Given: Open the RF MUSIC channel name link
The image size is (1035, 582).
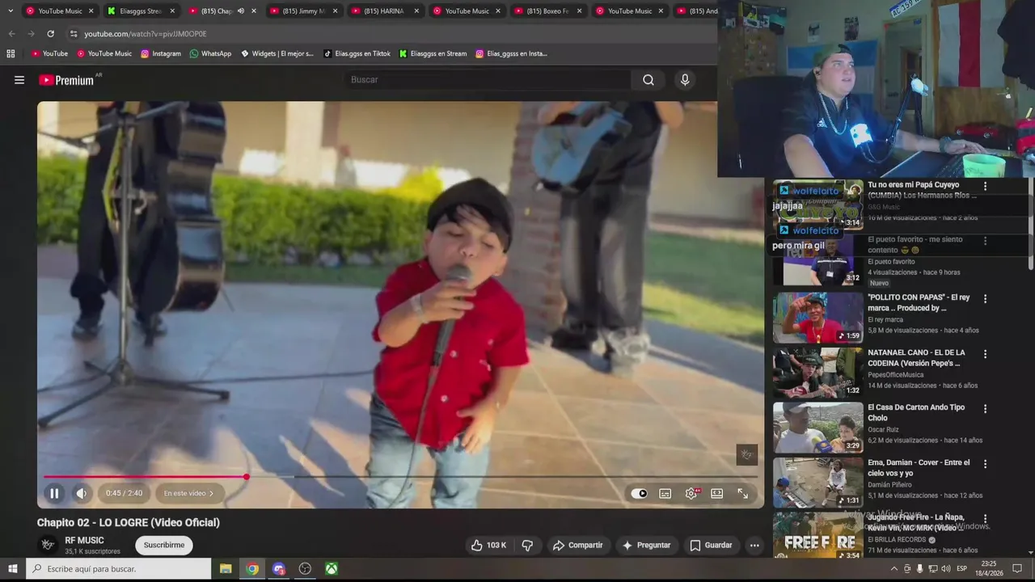Looking at the screenshot, I should pyautogui.click(x=84, y=541).
